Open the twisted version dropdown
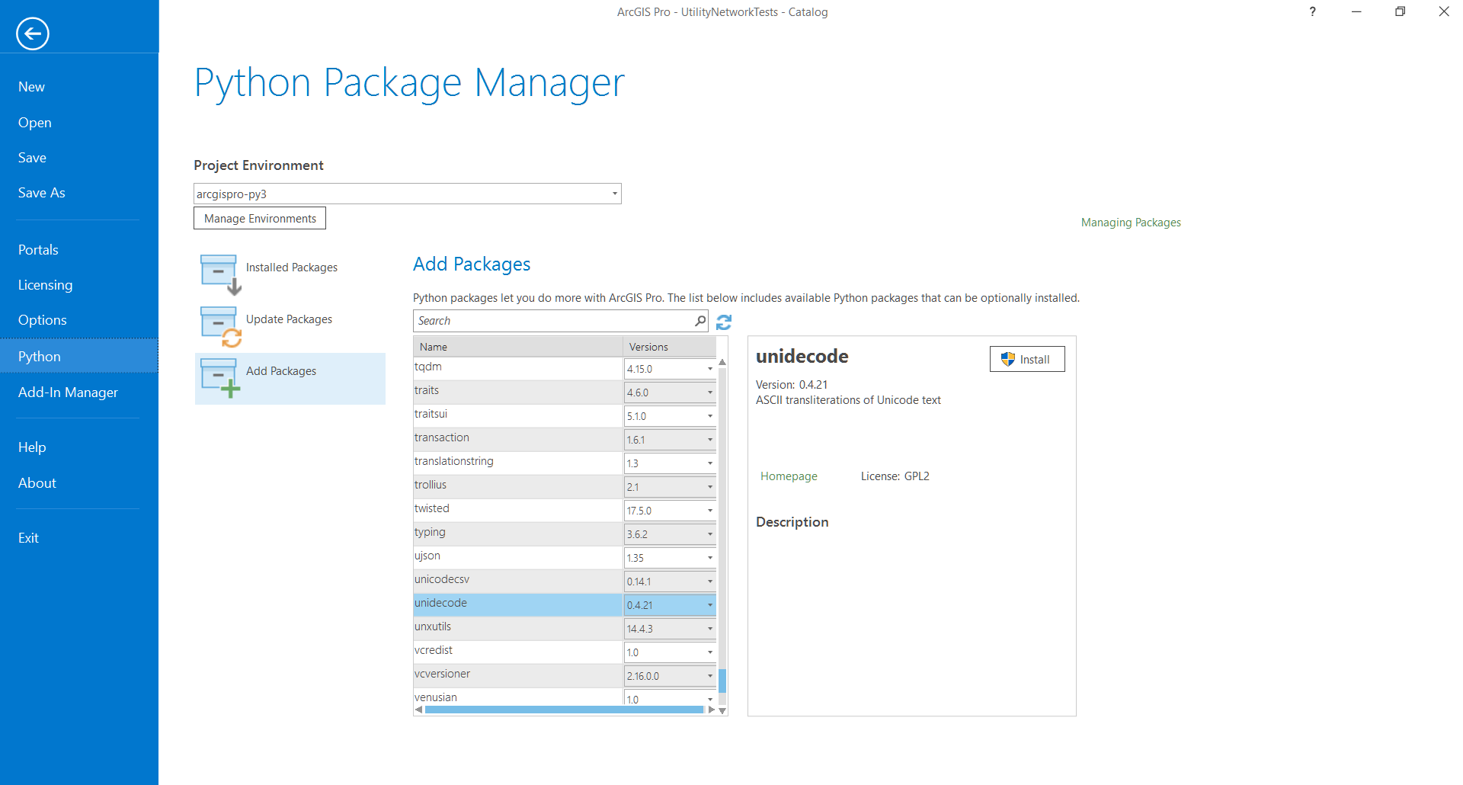Screen dimensions: 1463x785 point(709,511)
